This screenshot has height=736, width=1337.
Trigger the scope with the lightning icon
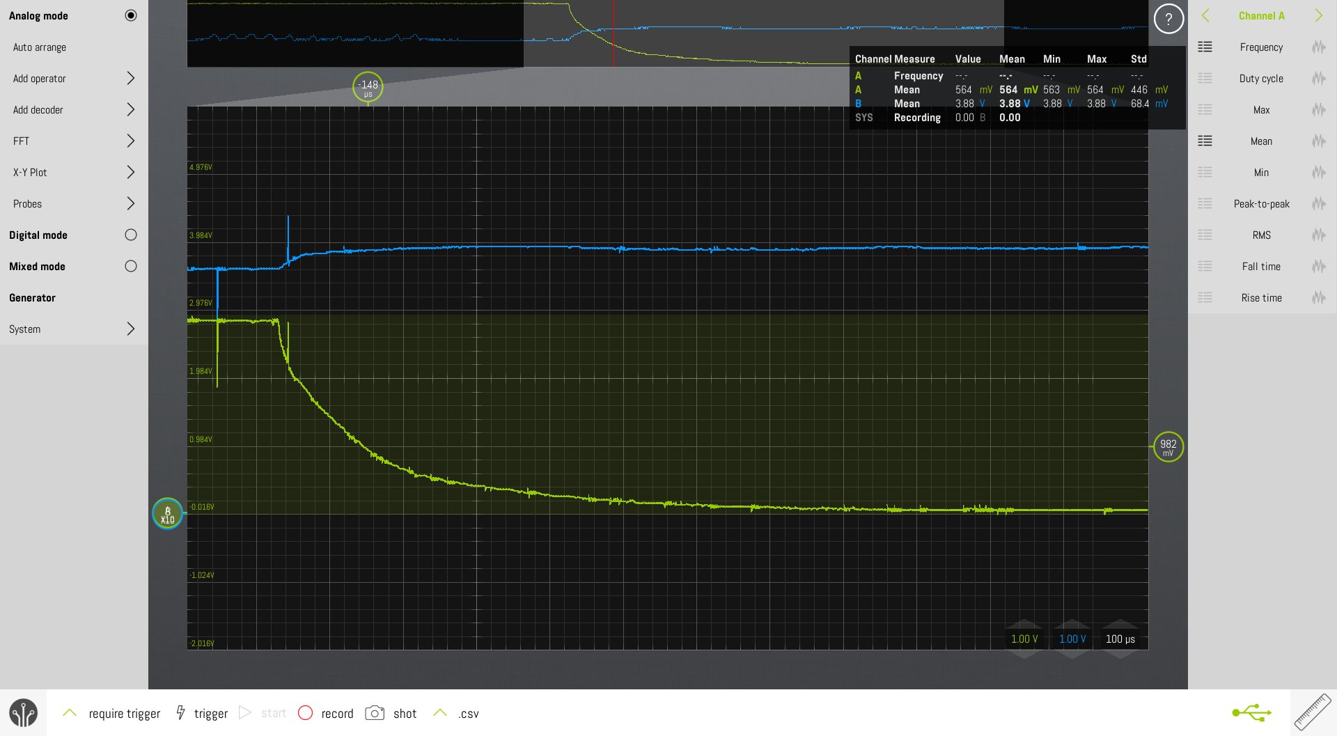pyautogui.click(x=182, y=712)
